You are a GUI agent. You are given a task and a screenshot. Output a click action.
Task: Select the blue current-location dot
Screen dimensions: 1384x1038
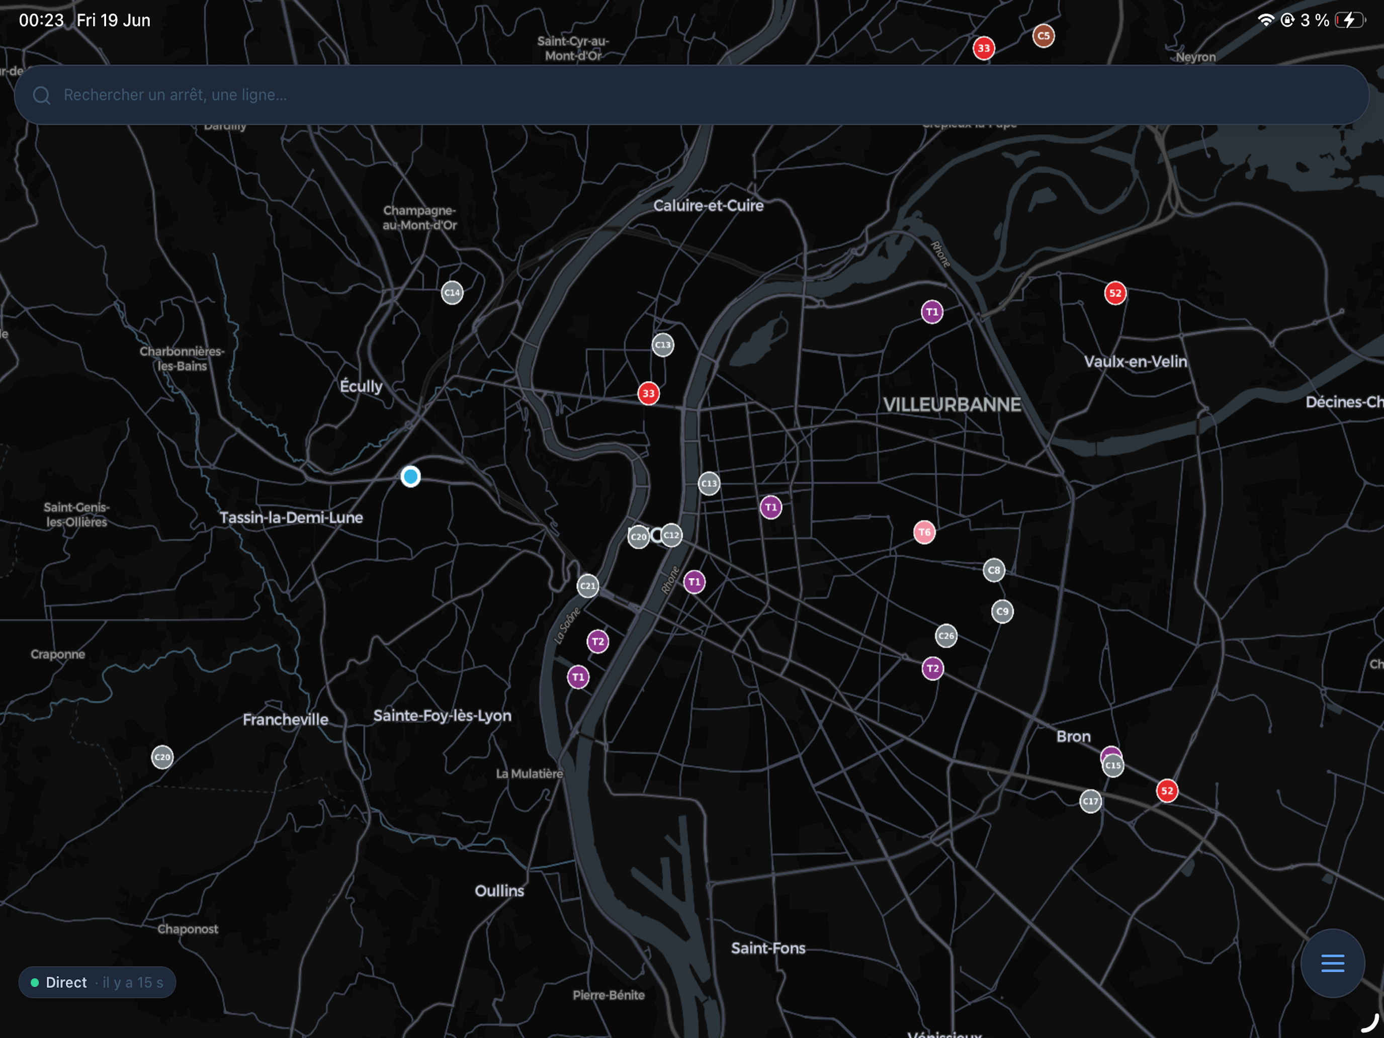pyautogui.click(x=410, y=477)
